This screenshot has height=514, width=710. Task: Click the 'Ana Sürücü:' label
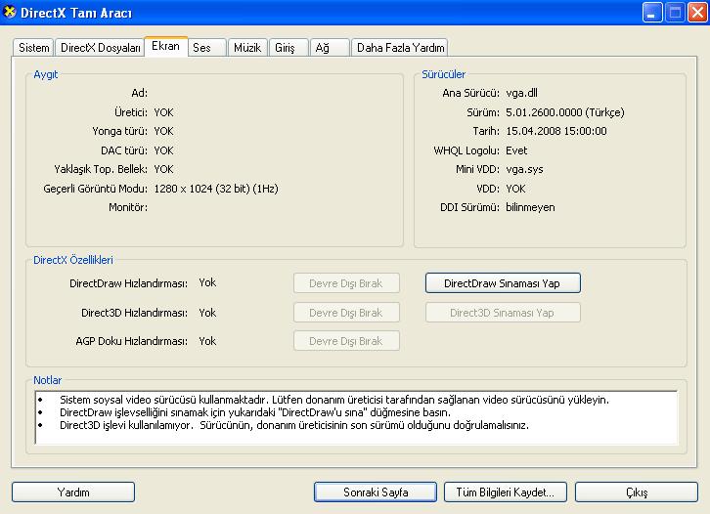pos(471,93)
